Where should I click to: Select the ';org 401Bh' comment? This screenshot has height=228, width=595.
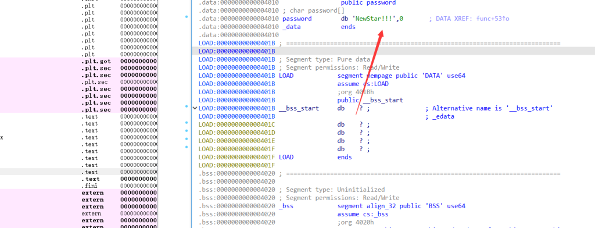click(356, 92)
